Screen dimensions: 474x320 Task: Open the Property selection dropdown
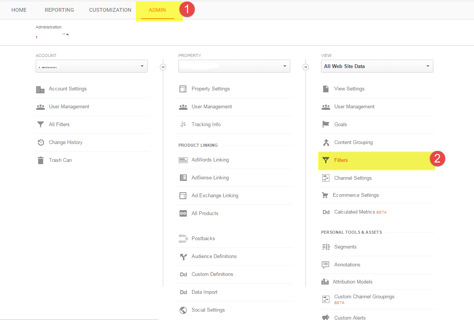tap(234, 66)
